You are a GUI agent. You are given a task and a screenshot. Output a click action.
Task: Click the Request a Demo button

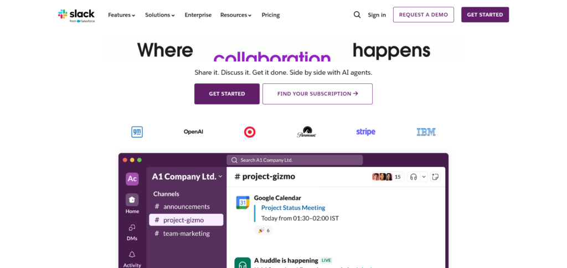(x=424, y=15)
